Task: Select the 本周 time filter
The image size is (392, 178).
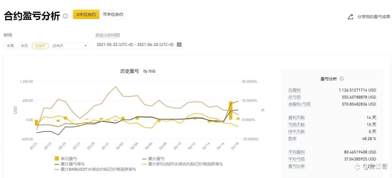Action: [10, 46]
